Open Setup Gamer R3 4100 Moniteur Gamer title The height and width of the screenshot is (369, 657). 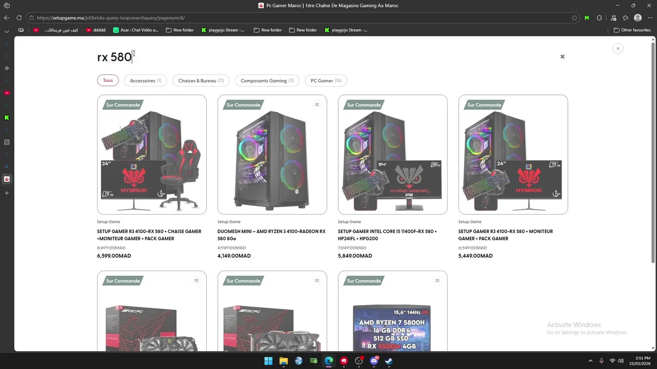pos(506,235)
